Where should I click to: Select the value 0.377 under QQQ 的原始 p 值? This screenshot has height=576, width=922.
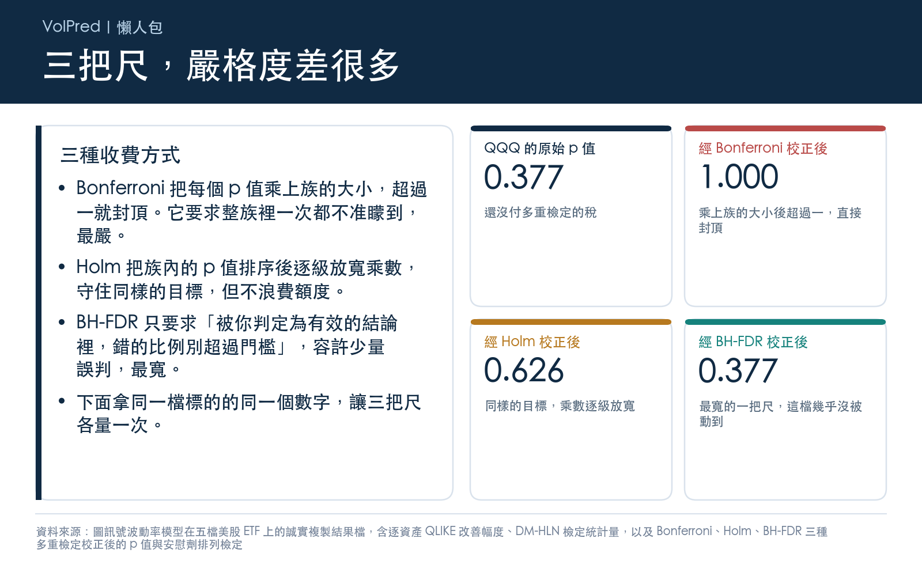point(523,177)
